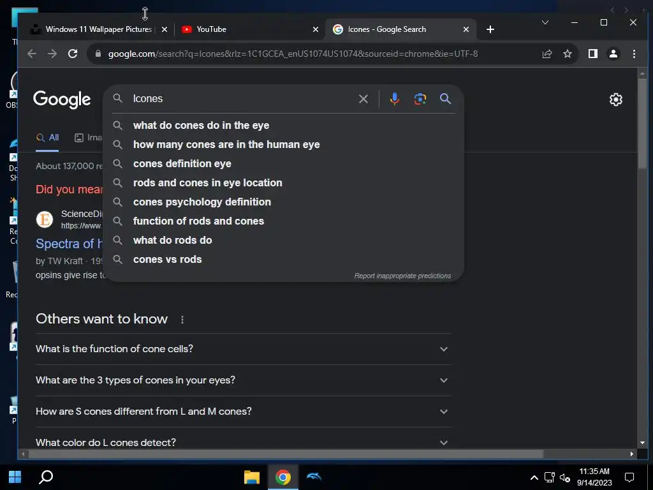Bookmark this page with the star icon

coord(567,54)
